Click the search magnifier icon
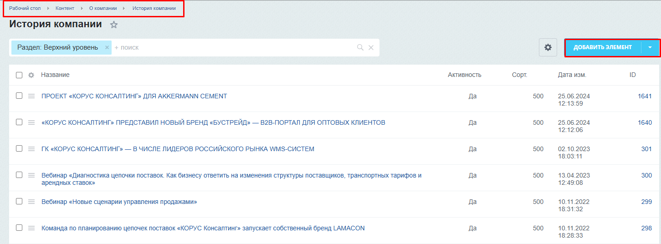Image resolution: width=661 pixels, height=244 pixels. (x=360, y=47)
